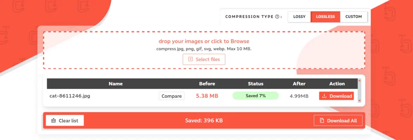Viewport: 413px width, 140px height.
Task: Open the Compare view for cat-8611246.jpg
Action: (171, 96)
